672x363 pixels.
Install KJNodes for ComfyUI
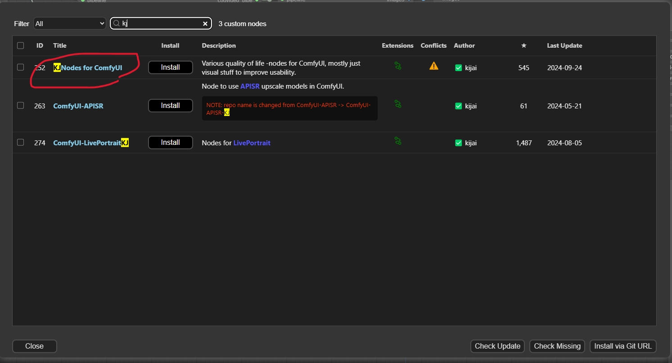[x=171, y=67]
